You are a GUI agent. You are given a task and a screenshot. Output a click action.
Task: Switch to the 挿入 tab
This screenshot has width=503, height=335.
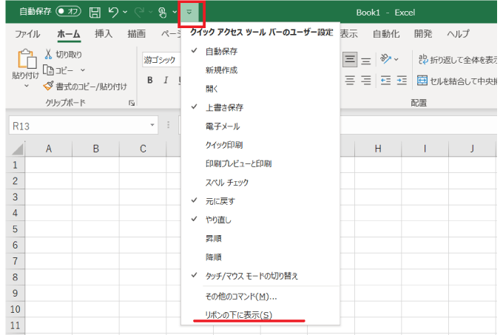point(104,34)
